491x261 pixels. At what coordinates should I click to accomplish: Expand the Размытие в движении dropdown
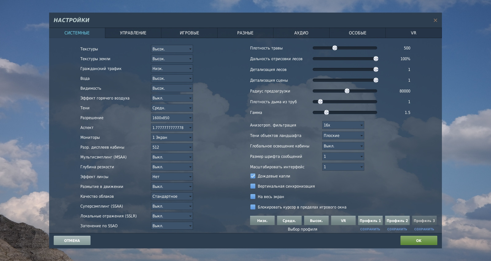172,186
